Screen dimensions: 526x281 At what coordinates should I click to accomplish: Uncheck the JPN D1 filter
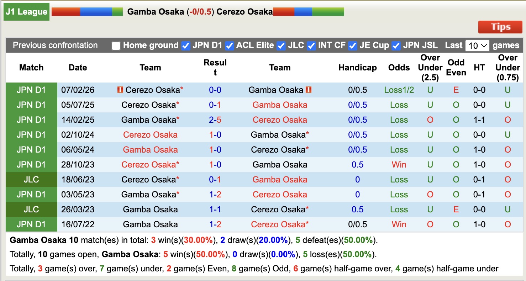coord(185,45)
